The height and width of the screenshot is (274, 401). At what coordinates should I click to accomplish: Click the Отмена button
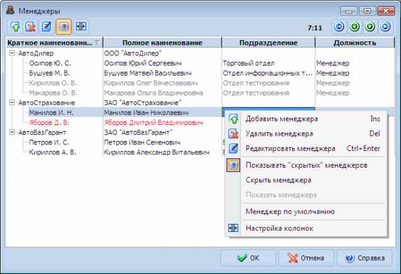point(305,258)
